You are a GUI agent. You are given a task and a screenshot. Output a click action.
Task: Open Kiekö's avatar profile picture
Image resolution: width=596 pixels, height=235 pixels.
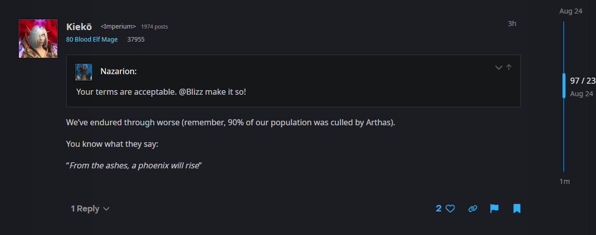[38, 39]
